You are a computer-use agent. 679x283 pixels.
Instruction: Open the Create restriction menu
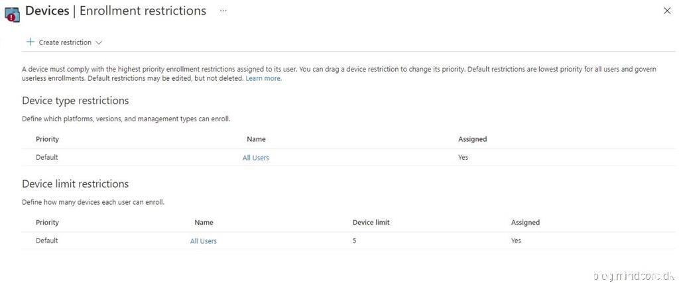point(65,42)
